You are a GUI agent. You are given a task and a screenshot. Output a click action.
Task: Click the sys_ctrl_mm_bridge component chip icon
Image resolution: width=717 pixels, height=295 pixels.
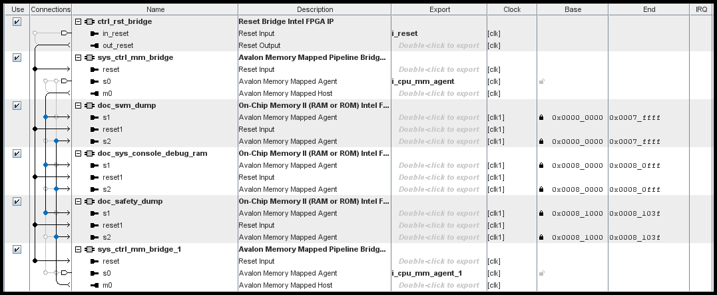click(x=90, y=57)
